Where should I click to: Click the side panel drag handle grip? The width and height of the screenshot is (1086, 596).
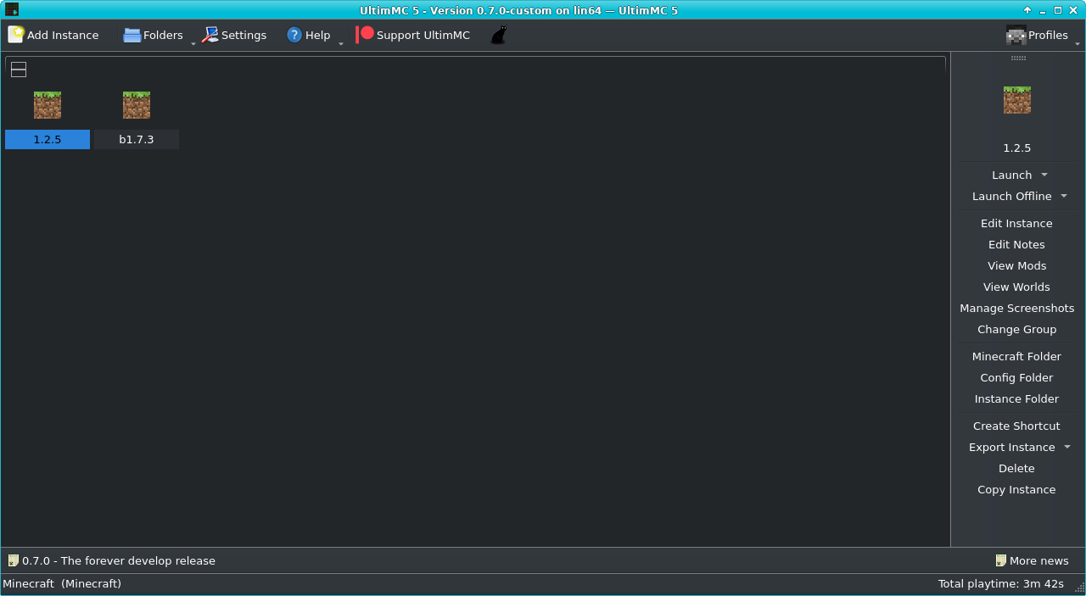pyautogui.click(x=1018, y=58)
